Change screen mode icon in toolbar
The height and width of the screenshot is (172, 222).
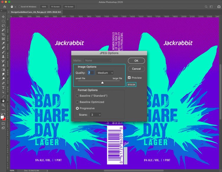coord(3,128)
